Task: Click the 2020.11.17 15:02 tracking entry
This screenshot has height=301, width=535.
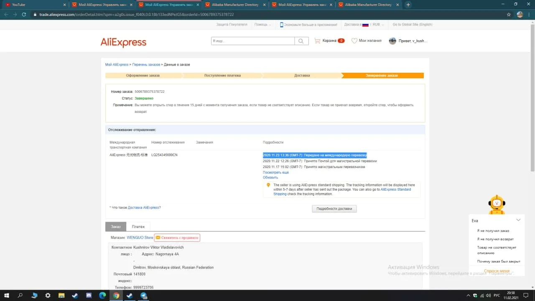Action: [x=314, y=167]
